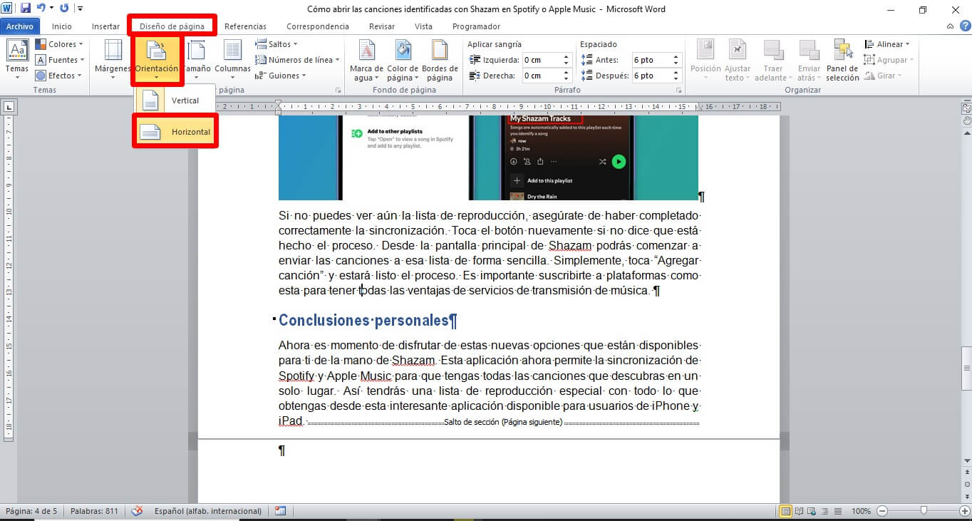Switch to Outline view
This screenshot has width=972, height=521.
coord(823,511)
